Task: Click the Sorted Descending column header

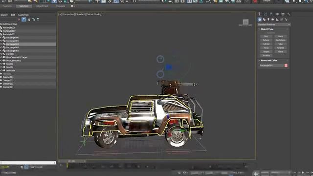Action: coord(9,24)
